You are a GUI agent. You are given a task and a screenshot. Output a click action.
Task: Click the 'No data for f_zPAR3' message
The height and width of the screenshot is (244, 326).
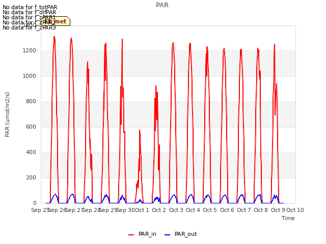(x=29, y=27)
